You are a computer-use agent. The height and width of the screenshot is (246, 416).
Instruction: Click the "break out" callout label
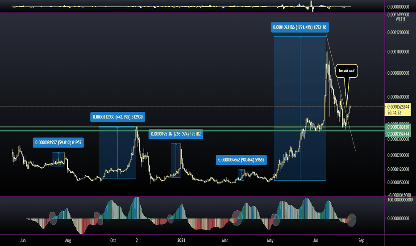pos(346,71)
